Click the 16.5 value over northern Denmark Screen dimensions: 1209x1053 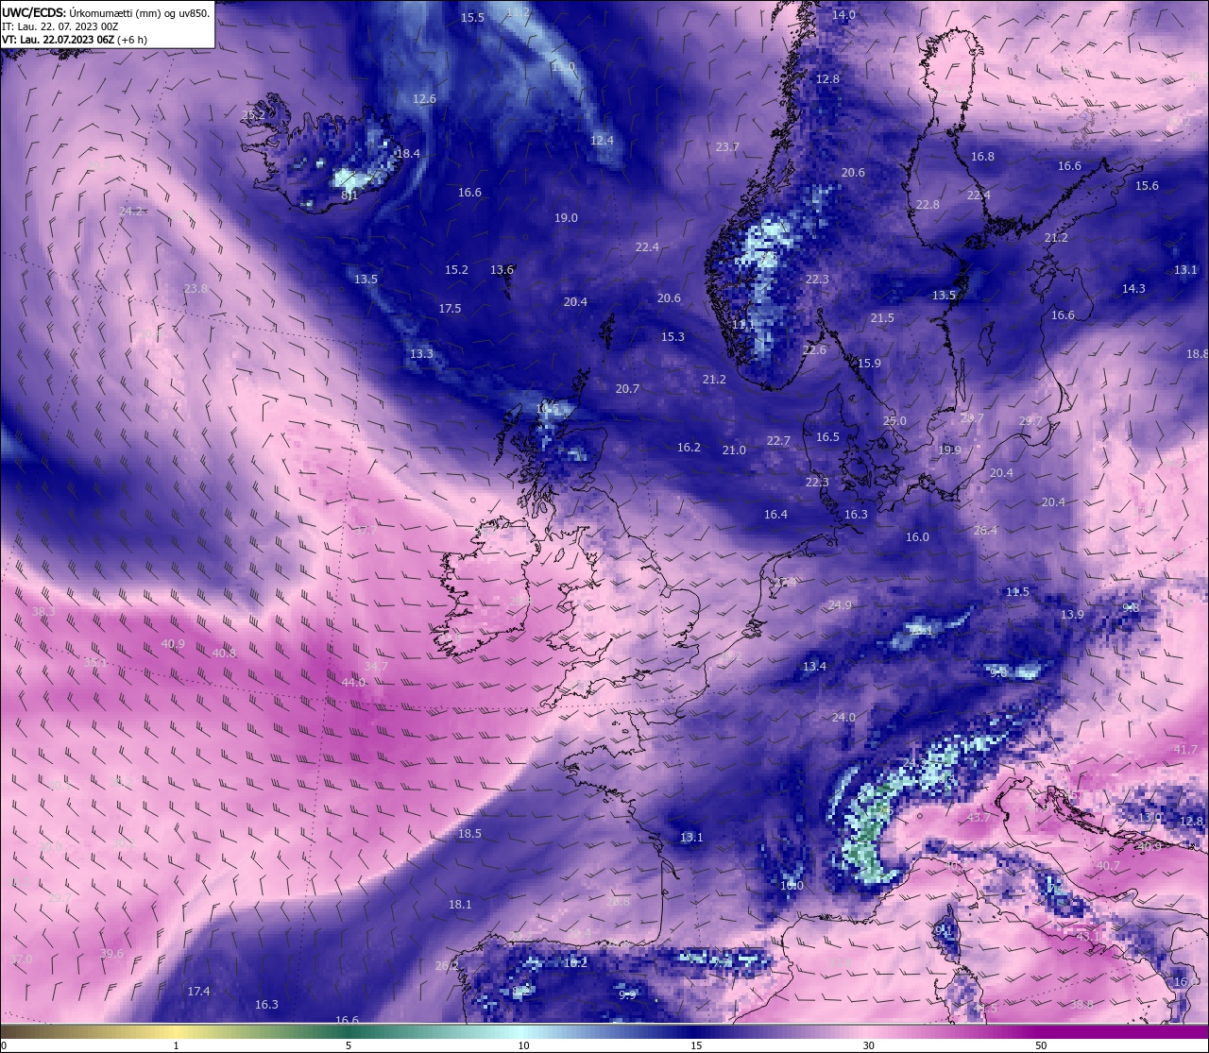pos(827,437)
